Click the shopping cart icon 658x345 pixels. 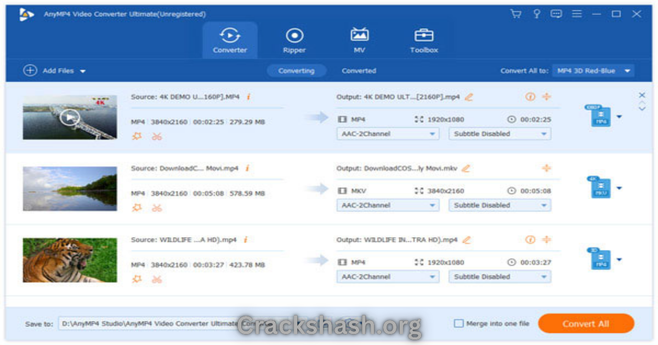pos(515,14)
